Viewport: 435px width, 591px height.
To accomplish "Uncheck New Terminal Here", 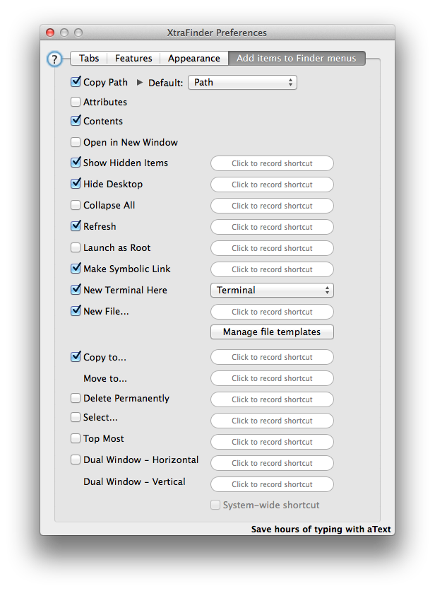I will click(76, 289).
